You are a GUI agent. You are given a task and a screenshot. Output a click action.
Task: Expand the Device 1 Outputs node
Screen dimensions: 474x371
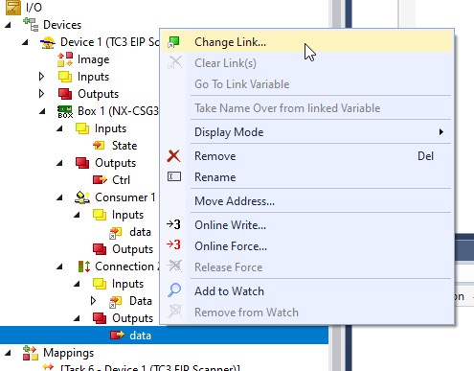41,94
